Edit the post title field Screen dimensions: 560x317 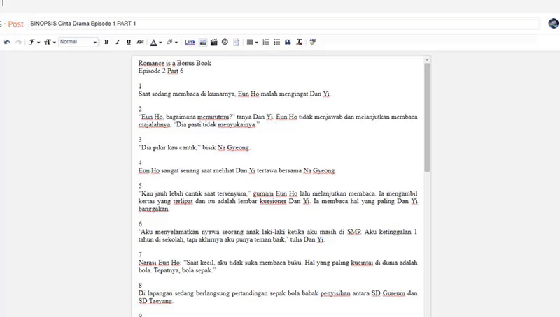pyautogui.click(x=284, y=24)
